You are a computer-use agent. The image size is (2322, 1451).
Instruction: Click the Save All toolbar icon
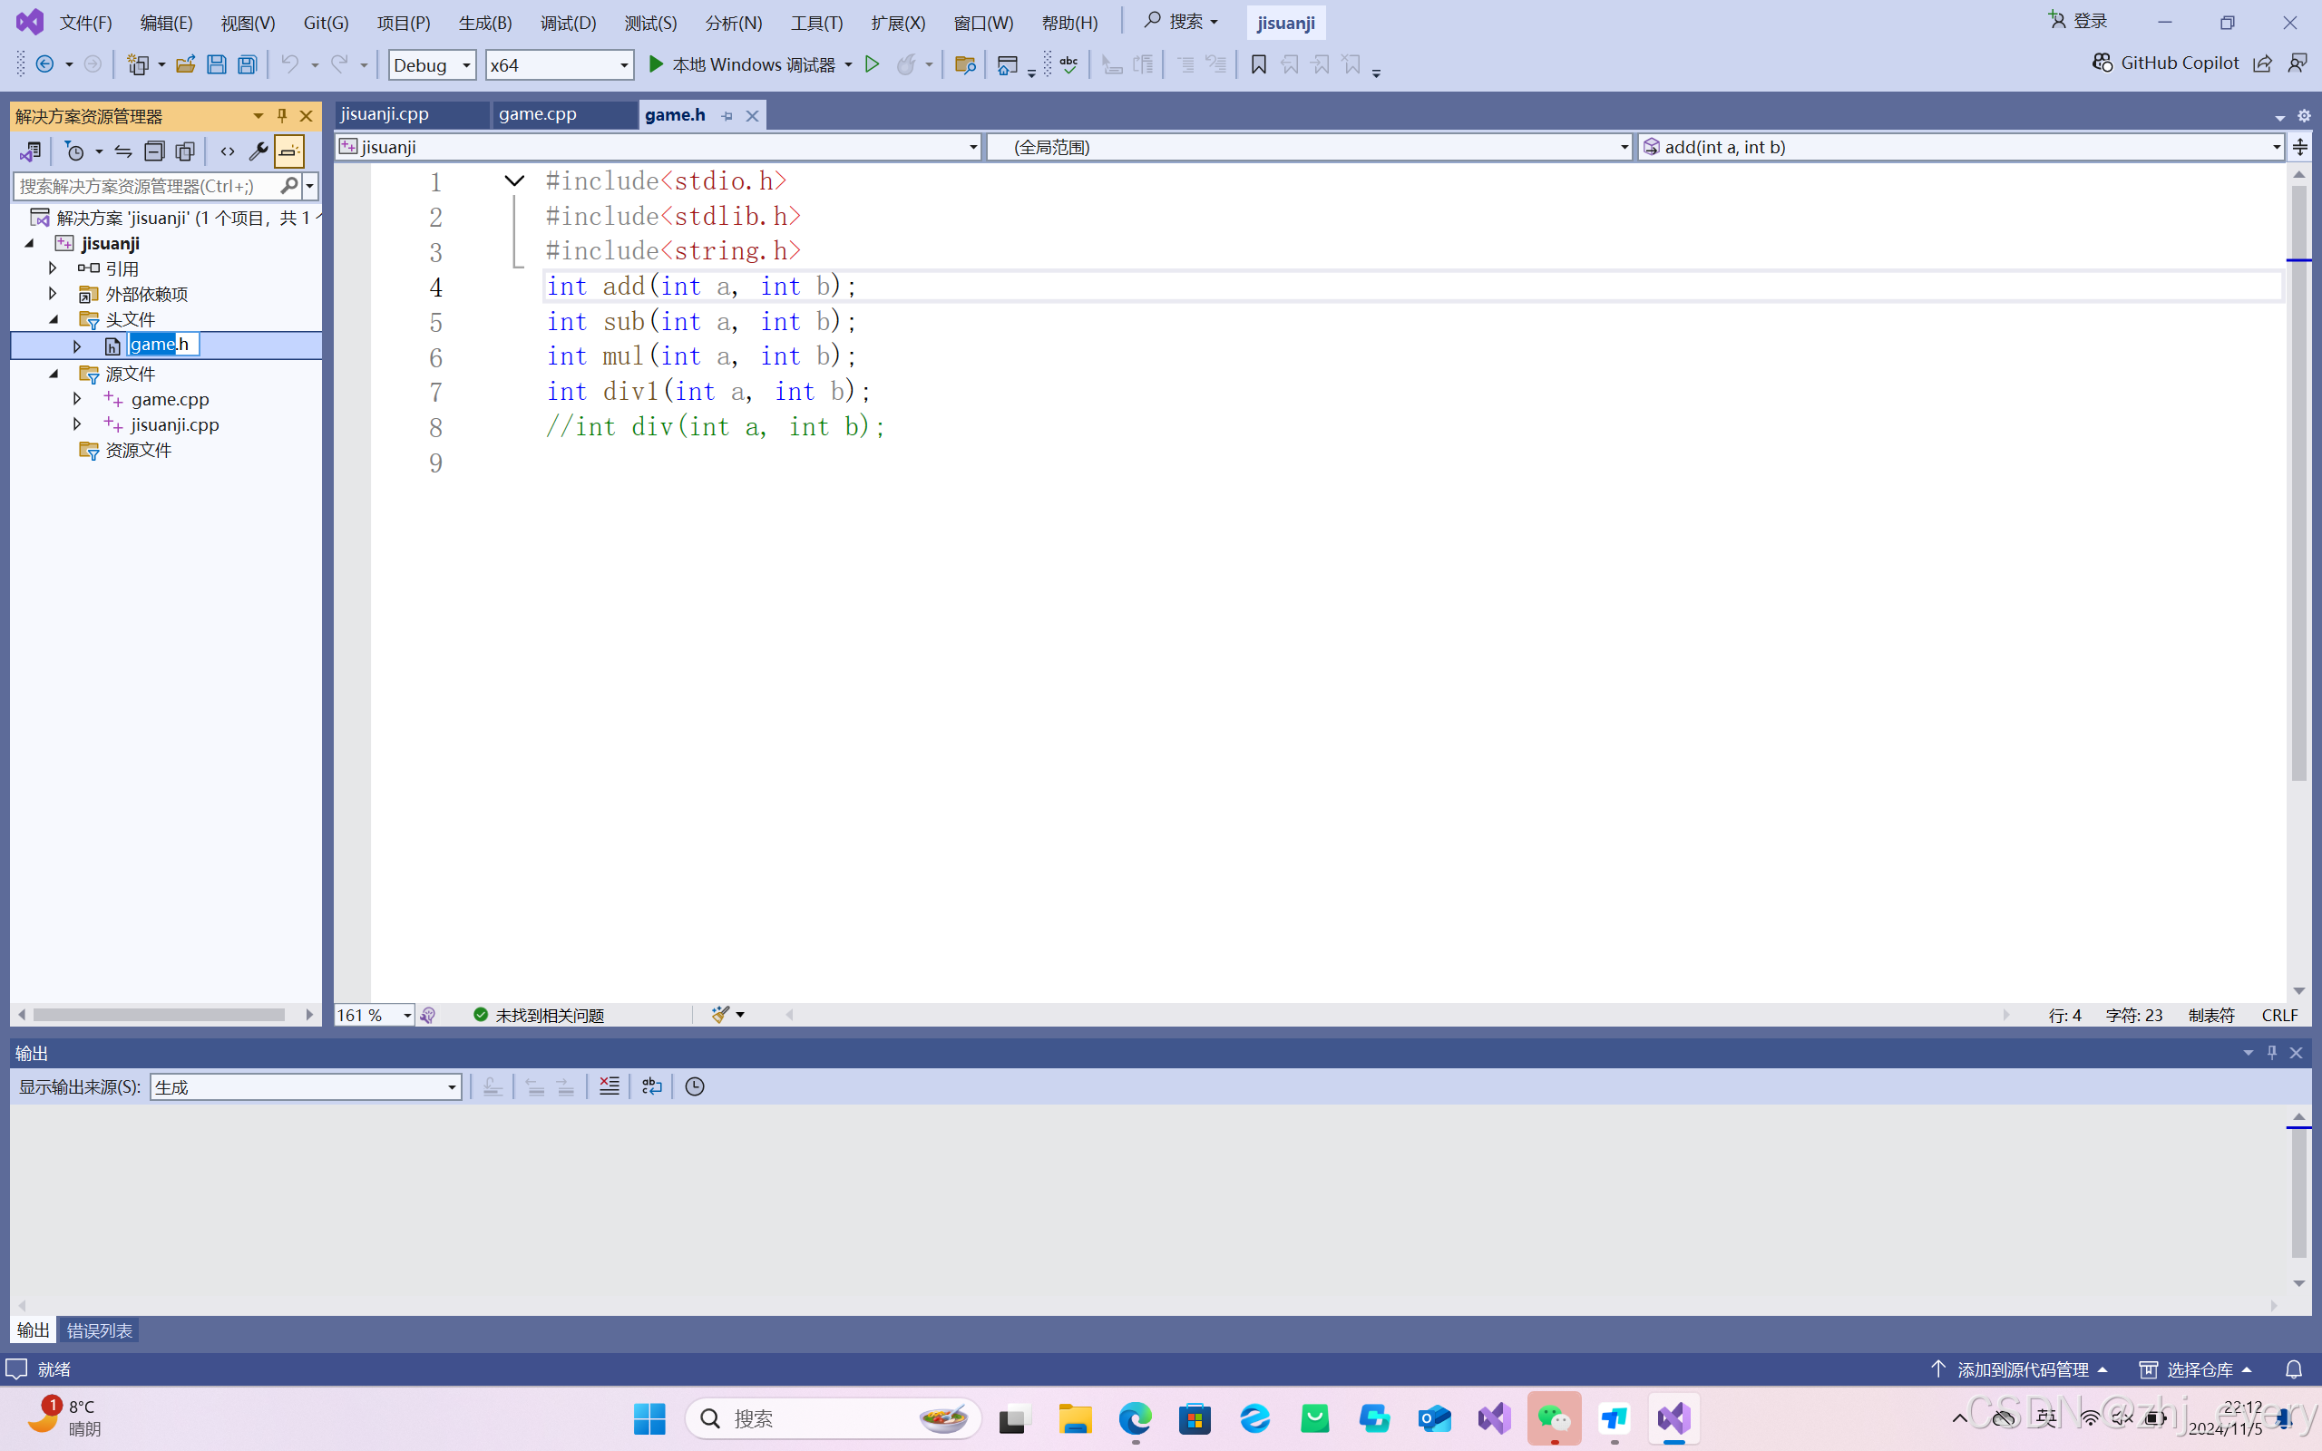(x=248, y=64)
